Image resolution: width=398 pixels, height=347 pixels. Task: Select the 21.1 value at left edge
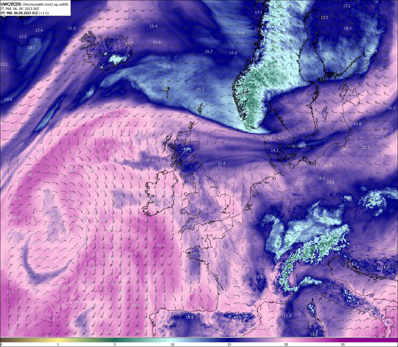pyautogui.click(x=4, y=64)
